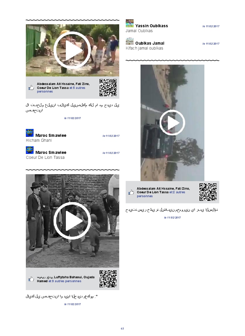Click the QR code under the car video
This screenshot has width=245, height=336.
click(208, 192)
